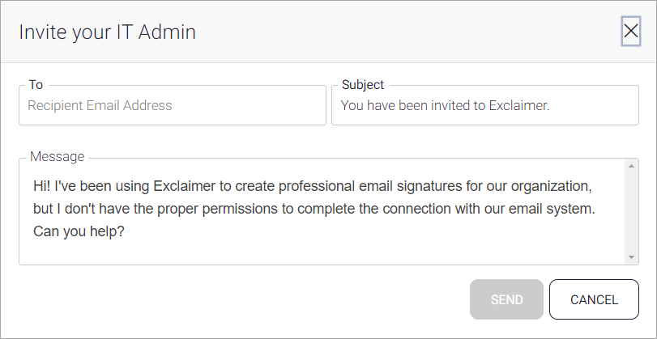Screen dimensions: 657x339
Task: Click the "Subject" field label
Action: [363, 84]
